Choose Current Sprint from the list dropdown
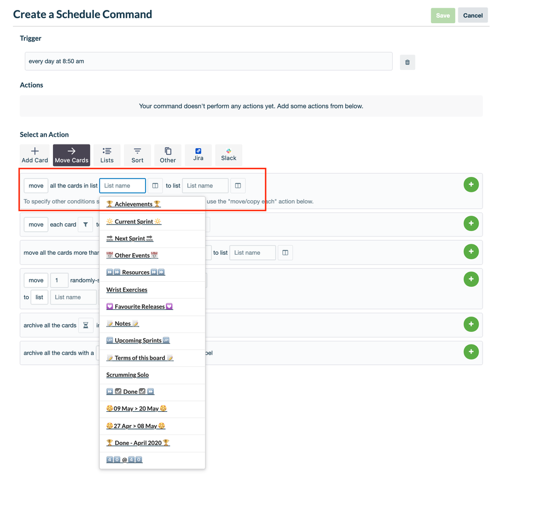 [153, 222]
